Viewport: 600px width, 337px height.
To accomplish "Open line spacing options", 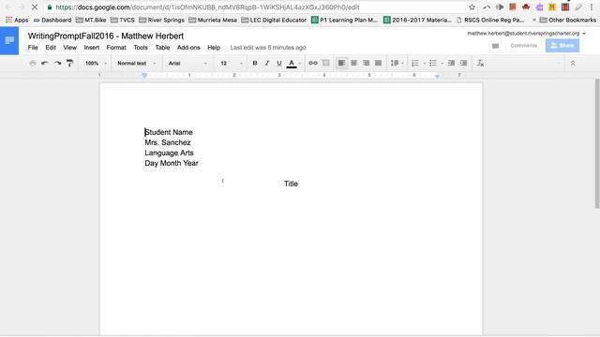I will coord(397,64).
